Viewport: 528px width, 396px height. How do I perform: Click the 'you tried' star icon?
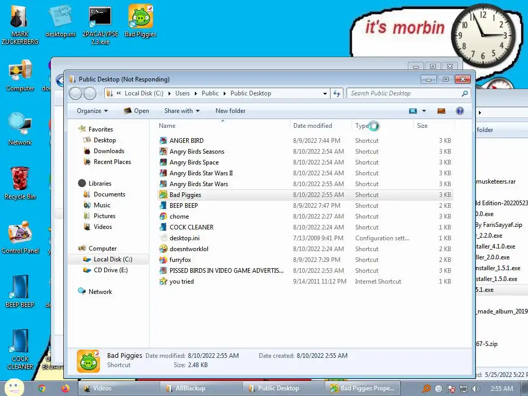163,281
